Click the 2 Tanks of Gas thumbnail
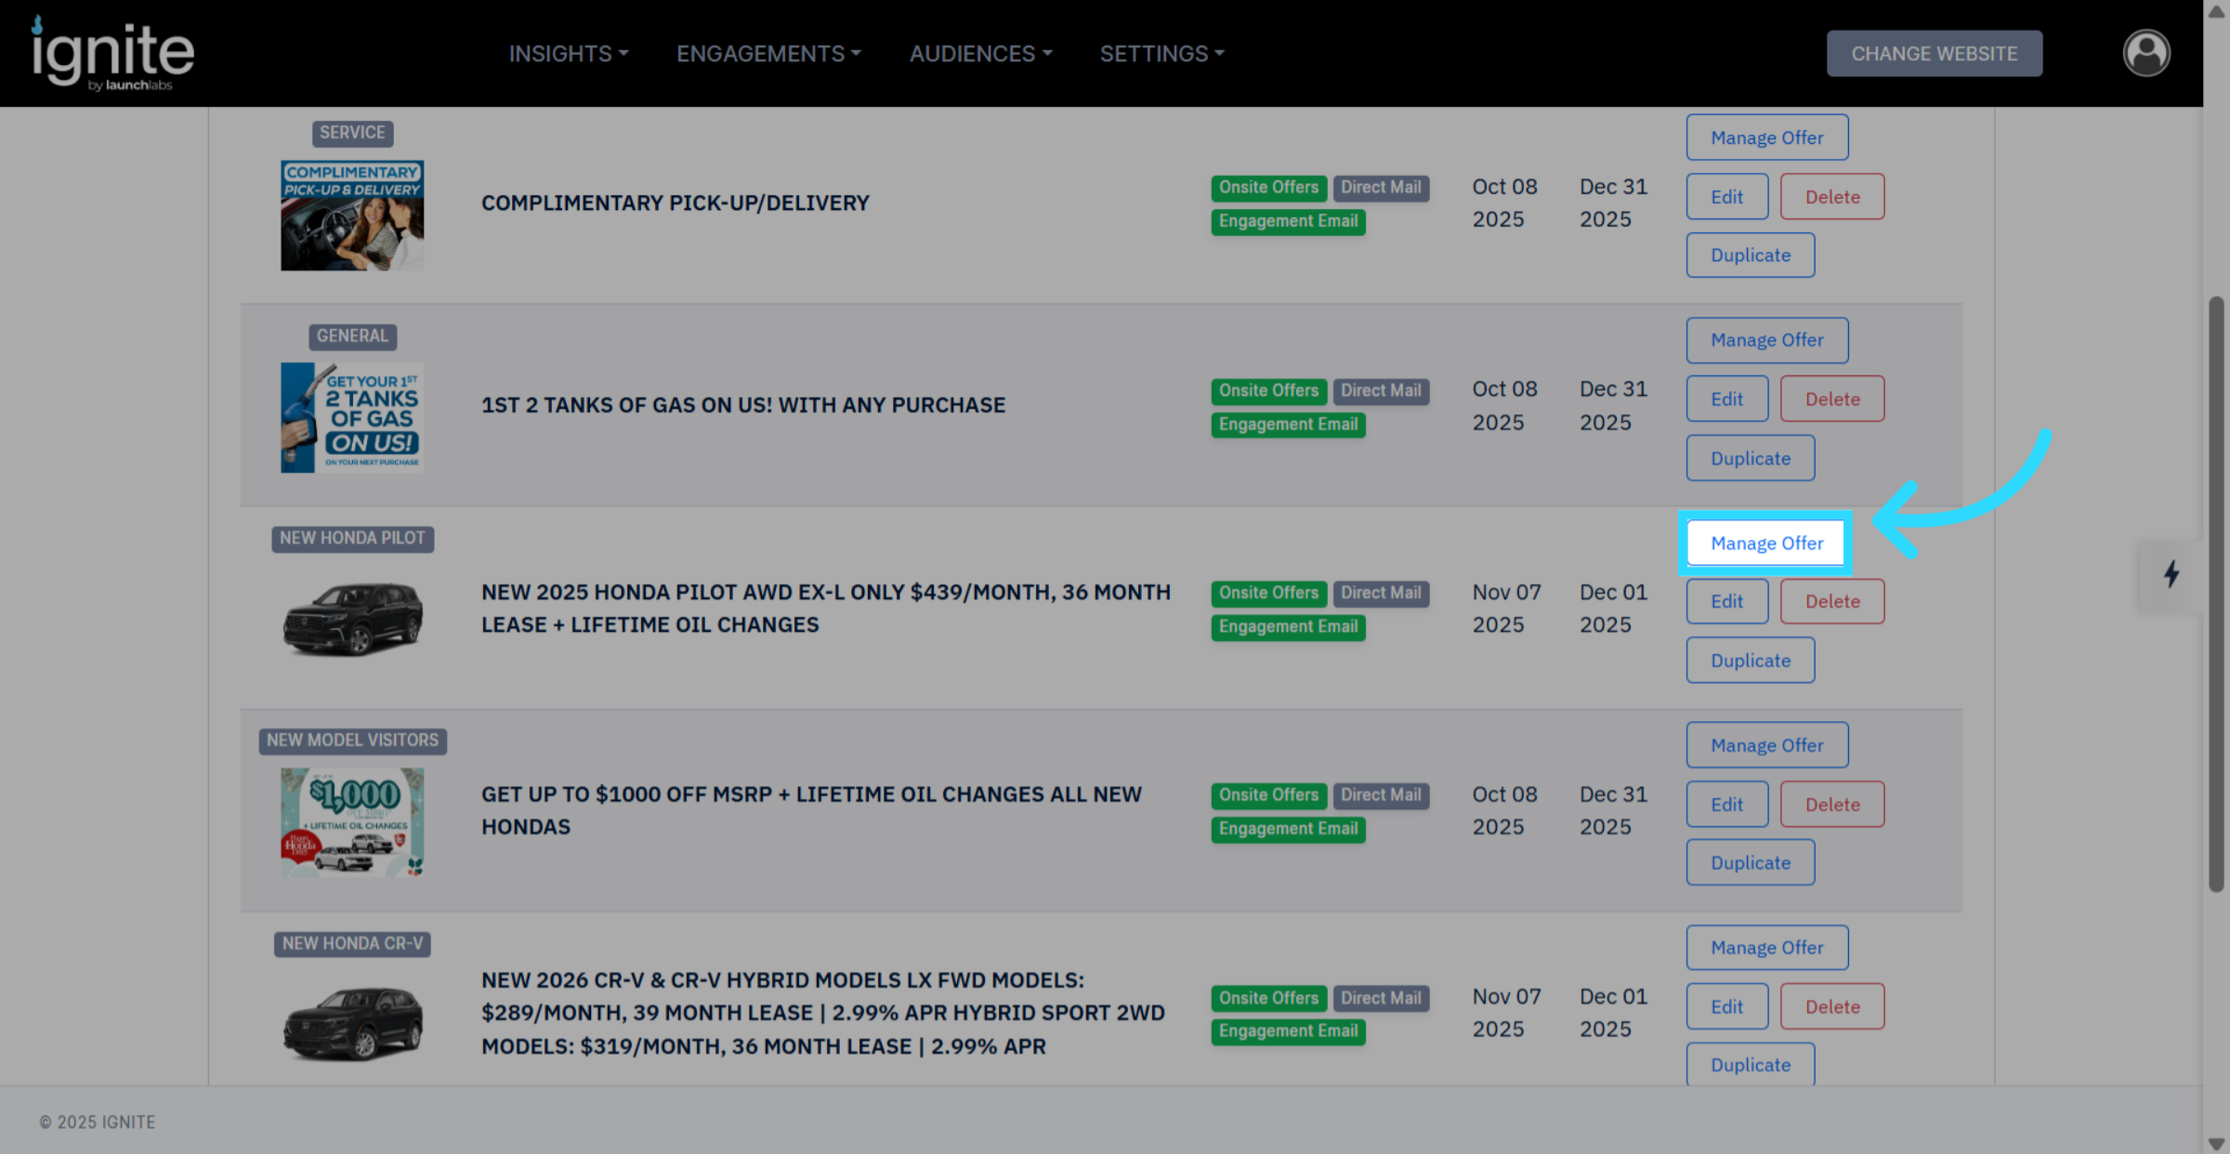Screen dimensions: 2230x1154 click(352, 417)
